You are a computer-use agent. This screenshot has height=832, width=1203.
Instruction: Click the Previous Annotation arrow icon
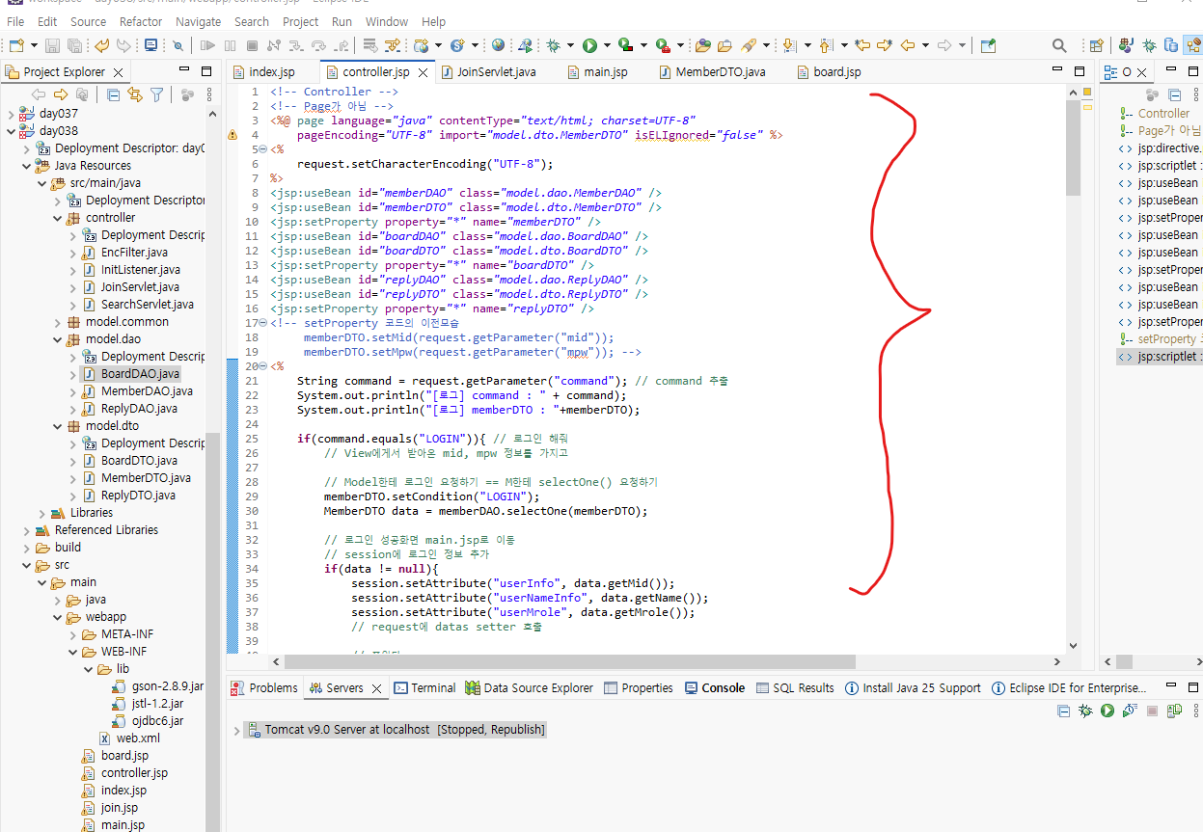826,45
